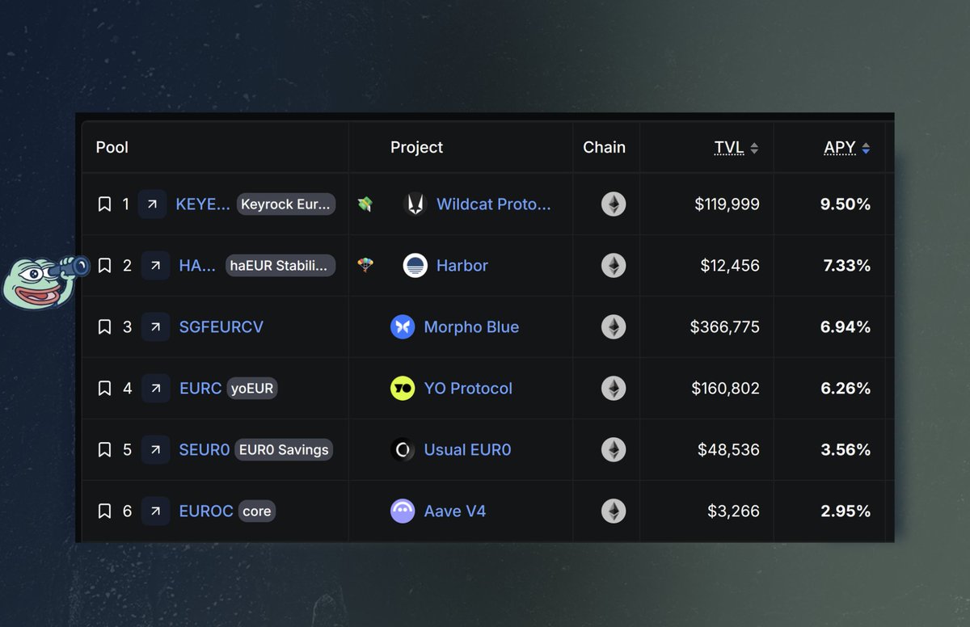Click the Morpho Blue butterfly logo
This screenshot has height=627, width=970.
point(403,327)
